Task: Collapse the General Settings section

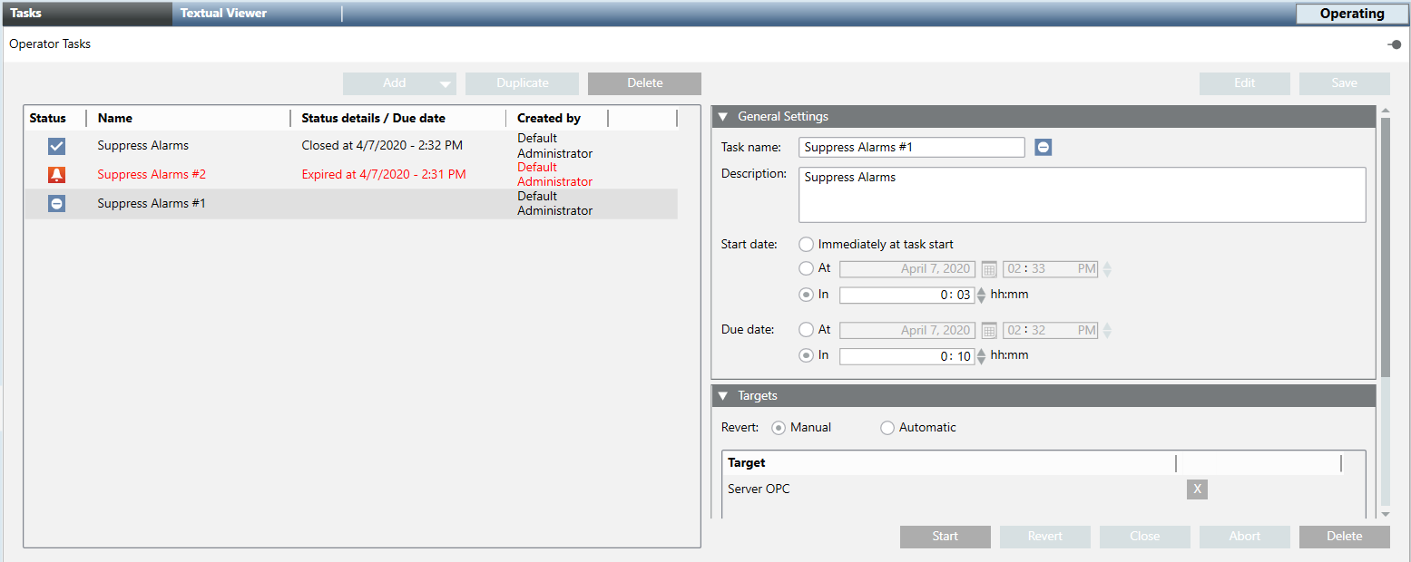Action: [723, 117]
